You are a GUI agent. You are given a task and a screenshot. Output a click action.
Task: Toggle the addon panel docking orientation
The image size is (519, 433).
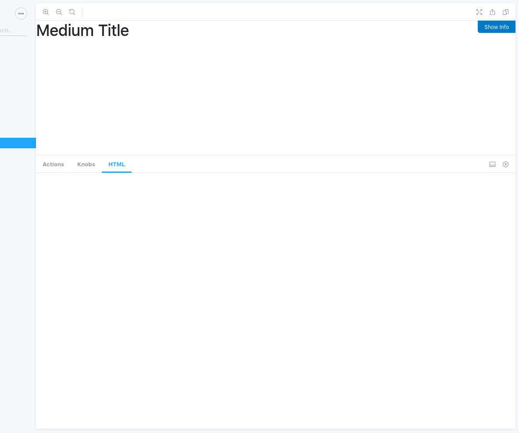[492, 164]
